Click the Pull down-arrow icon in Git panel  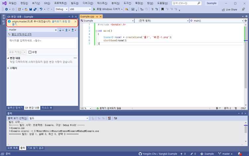coord(66,30)
